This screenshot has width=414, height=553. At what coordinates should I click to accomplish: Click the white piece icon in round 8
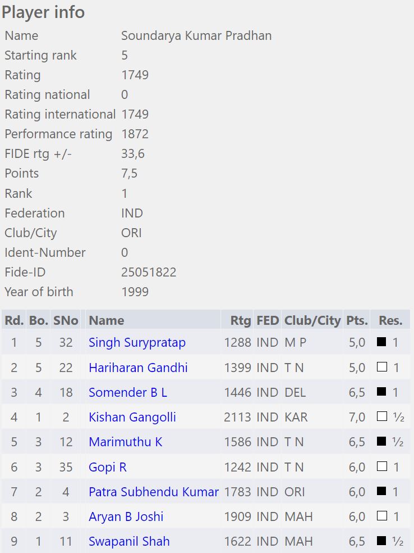(382, 516)
